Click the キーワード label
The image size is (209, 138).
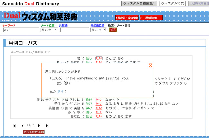pyautogui.click(x=9, y=25)
